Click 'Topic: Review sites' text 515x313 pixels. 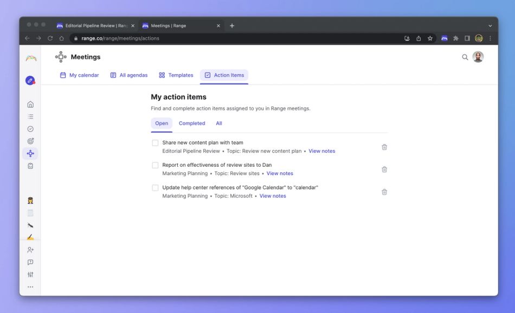237,173
